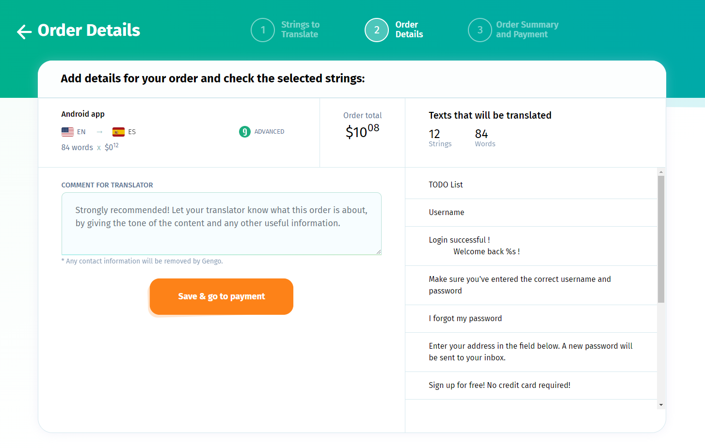Viewport: 705px width, 448px height.
Task: Click the back arrow beside Order Details
Action: tap(24, 31)
